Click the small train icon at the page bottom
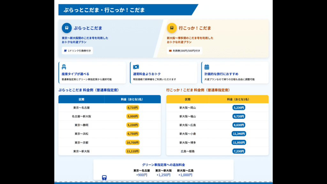This screenshot has width=327, height=184. click(104, 178)
